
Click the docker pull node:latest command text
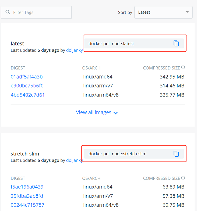point(111,44)
